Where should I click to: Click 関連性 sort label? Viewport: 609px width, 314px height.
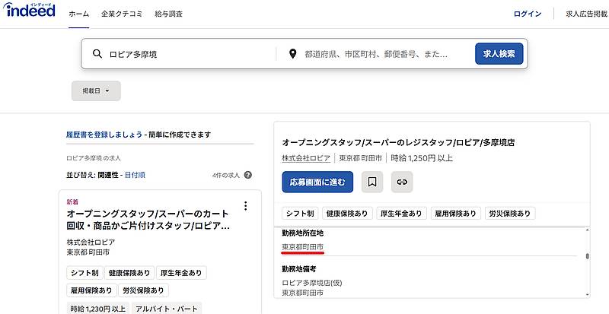107,175
